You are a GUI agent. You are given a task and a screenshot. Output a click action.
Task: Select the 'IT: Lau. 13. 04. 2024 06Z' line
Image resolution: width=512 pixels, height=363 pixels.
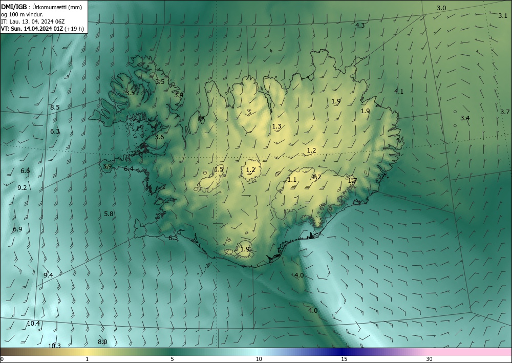(x=33, y=22)
